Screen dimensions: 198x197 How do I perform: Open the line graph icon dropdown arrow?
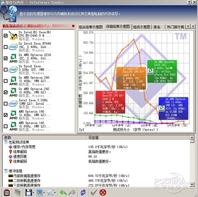pyautogui.click(x=55, y=193)
